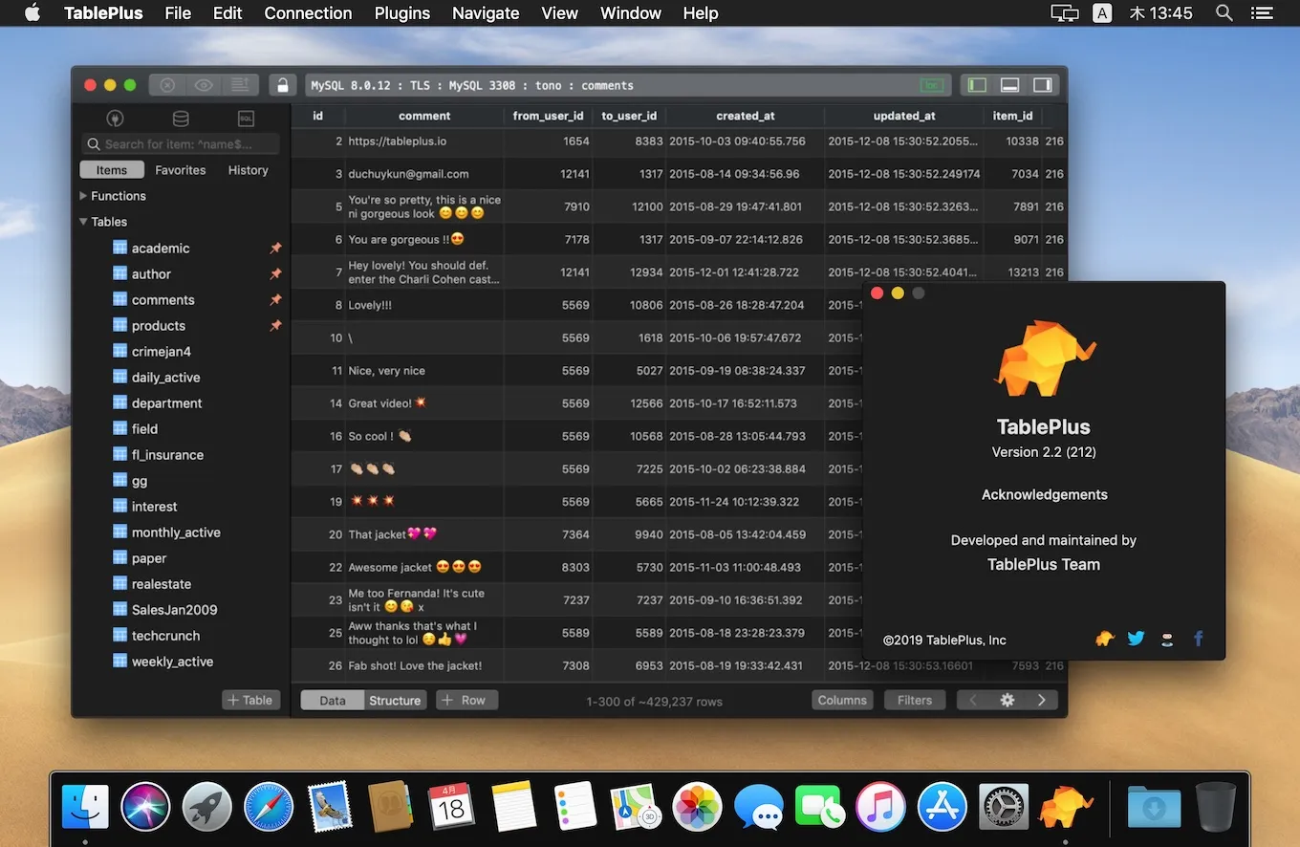Viewport: 1300px width, 847px height.
Task: Click the cancel/disconnect circle-x toolbar icon
Action: pyautogui.click(x=167, y=85)
